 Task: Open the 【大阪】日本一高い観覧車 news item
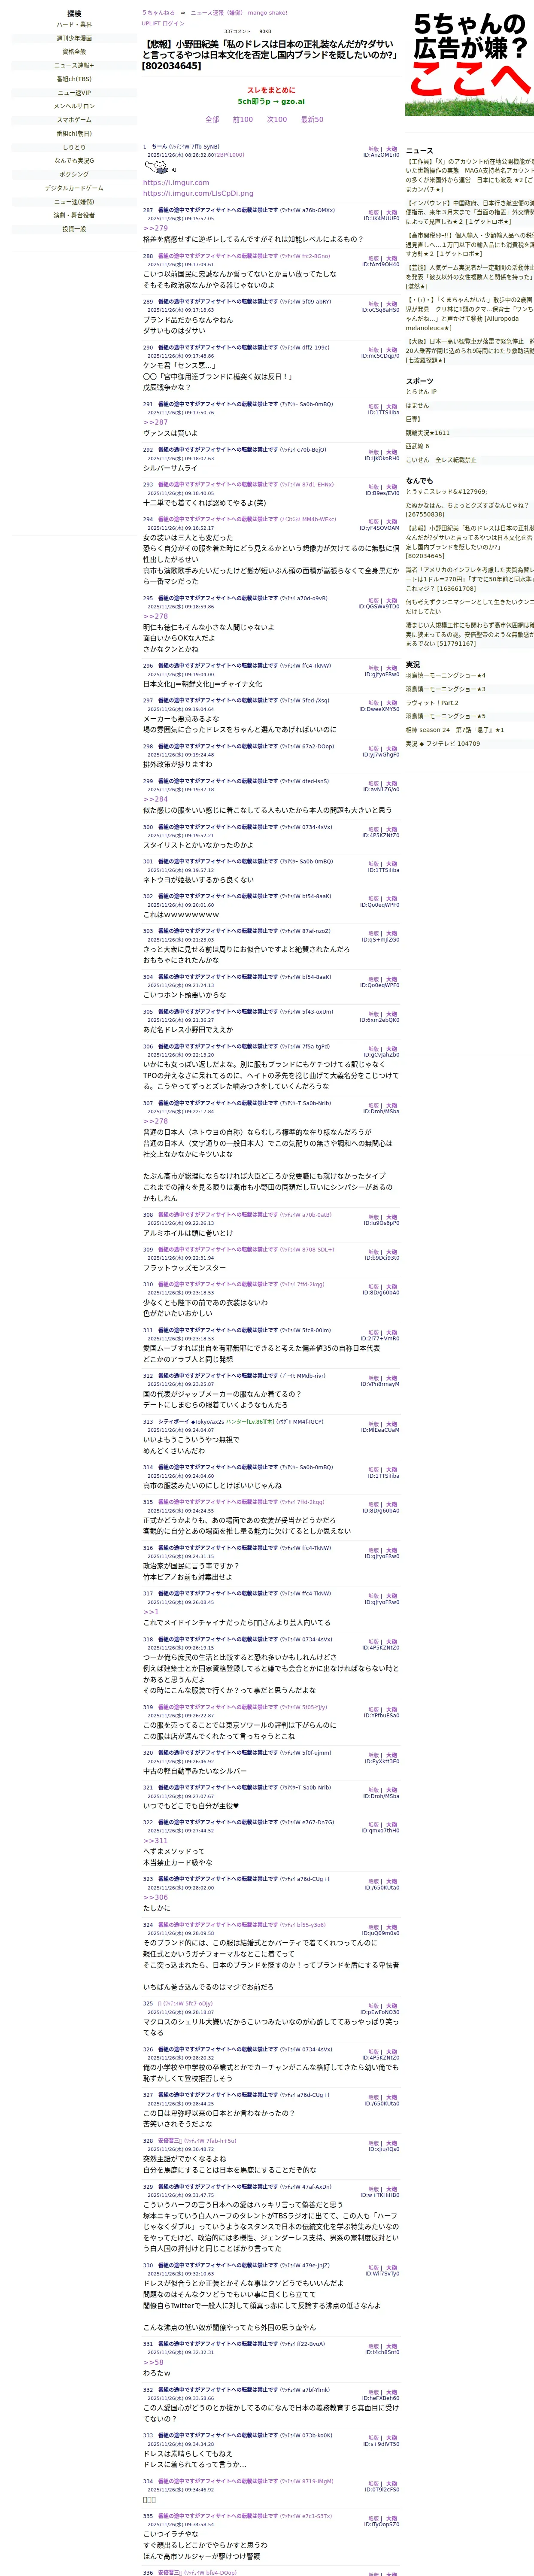[x=470, y=351]
